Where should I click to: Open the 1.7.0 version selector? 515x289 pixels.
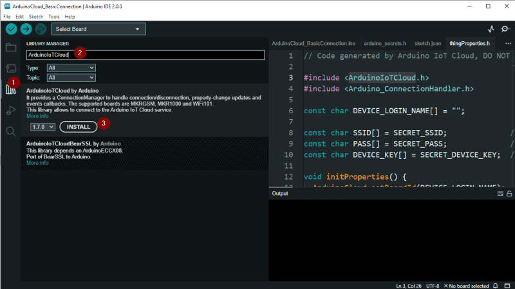click(x=42, y=127)
